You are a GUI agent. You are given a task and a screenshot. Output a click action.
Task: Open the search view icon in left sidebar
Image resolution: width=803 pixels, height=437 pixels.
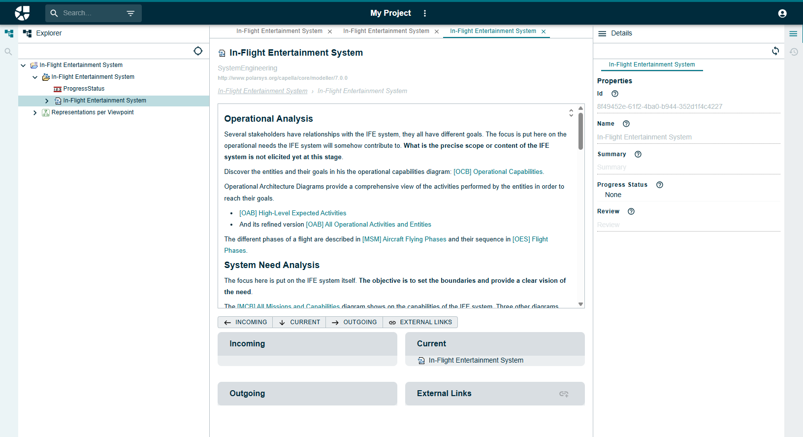[x=8, y=51]
